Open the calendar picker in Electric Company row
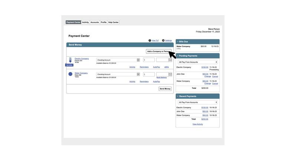The image size is (285, 160). pos(170,60)
